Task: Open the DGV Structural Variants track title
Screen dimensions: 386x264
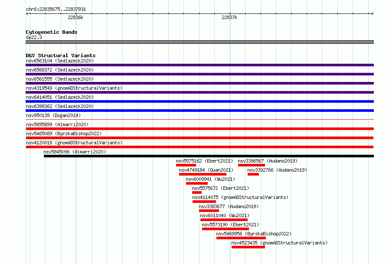Action: coord(61,55)
